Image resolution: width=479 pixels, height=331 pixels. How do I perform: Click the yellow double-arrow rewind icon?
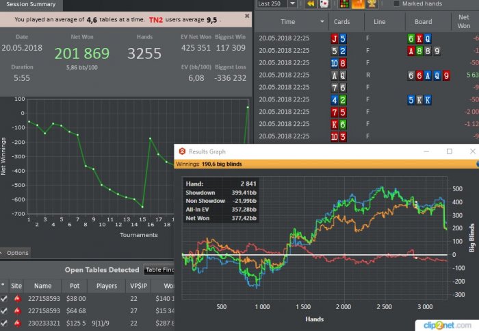tap(310, 4)
